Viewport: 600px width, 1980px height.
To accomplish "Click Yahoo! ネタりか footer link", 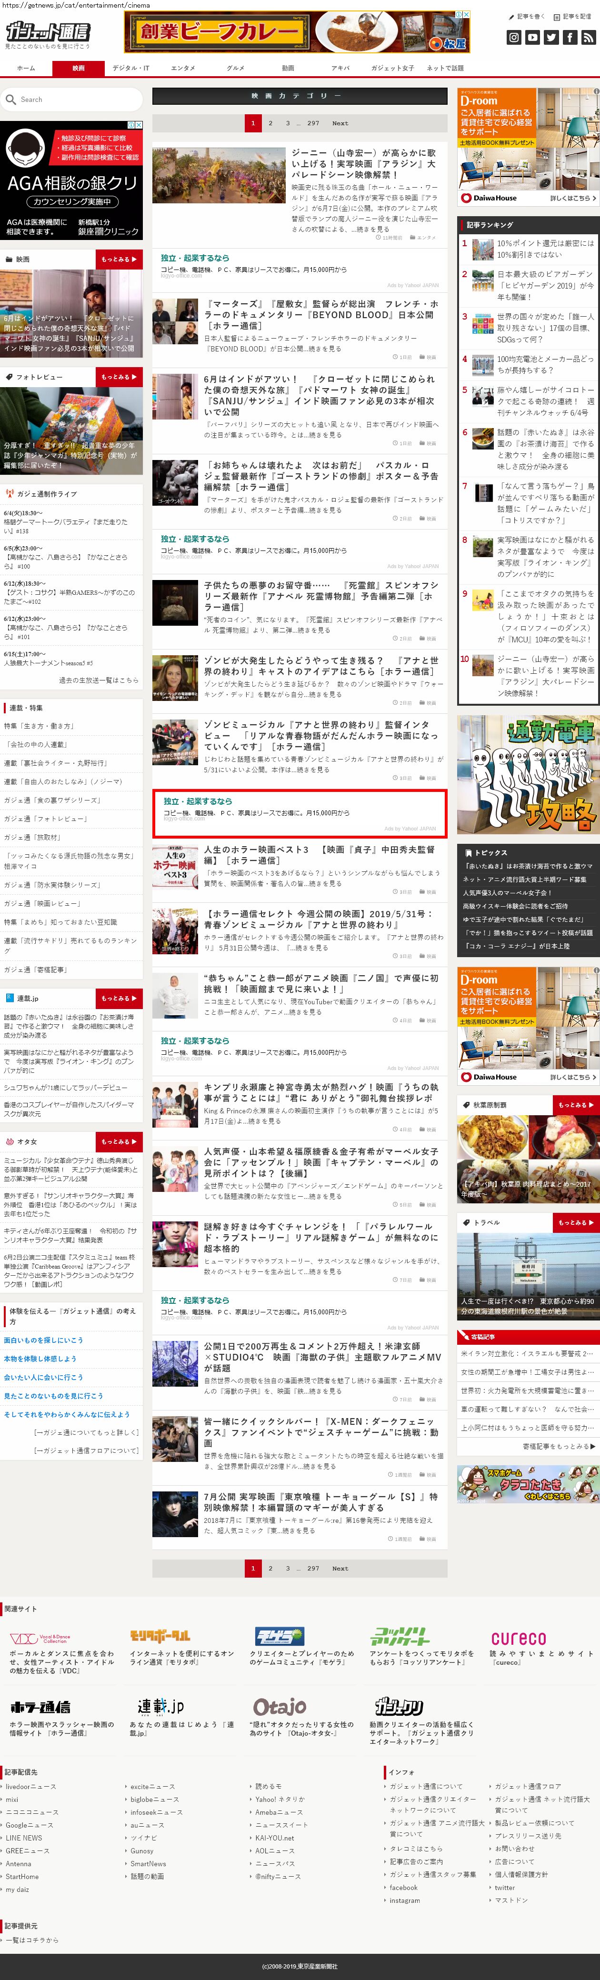I will tap(280, 1800).
